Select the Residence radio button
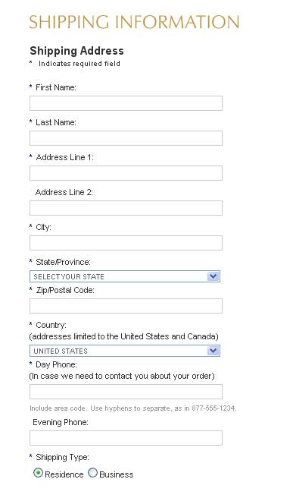Screen dimensions: 293x498 point(38,473)
